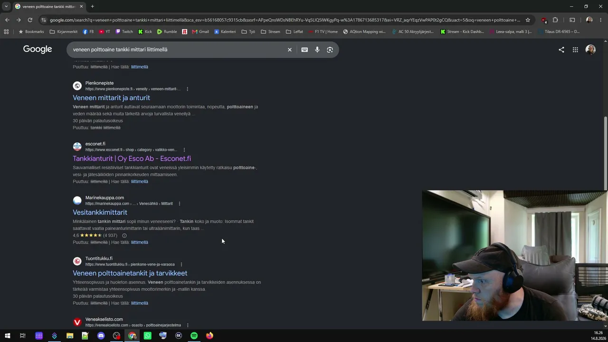Click the Chrome address bar URL
This screenshot has width=608, height=342.
pyautogui.click(x=285, y=20)
